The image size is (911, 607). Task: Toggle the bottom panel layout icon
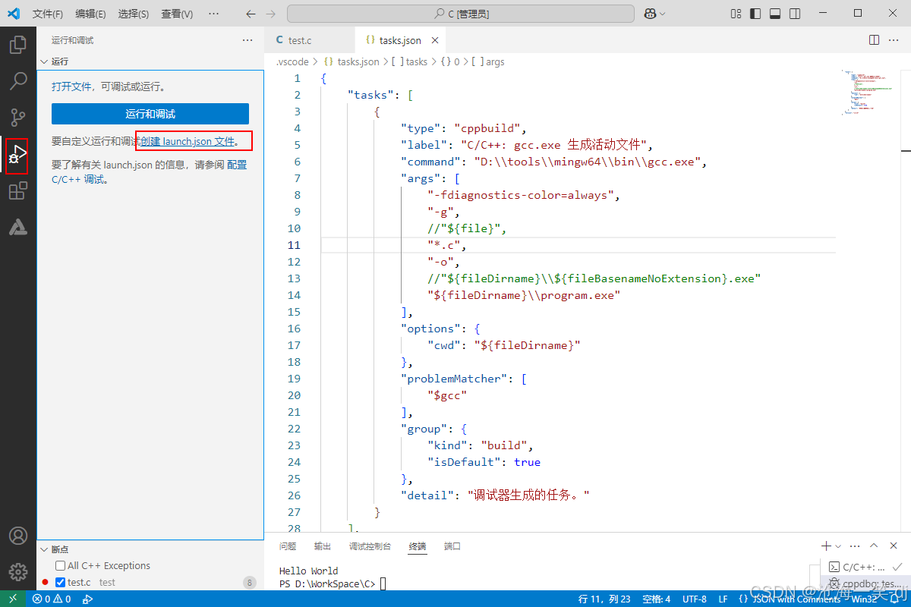click(775, 14)
